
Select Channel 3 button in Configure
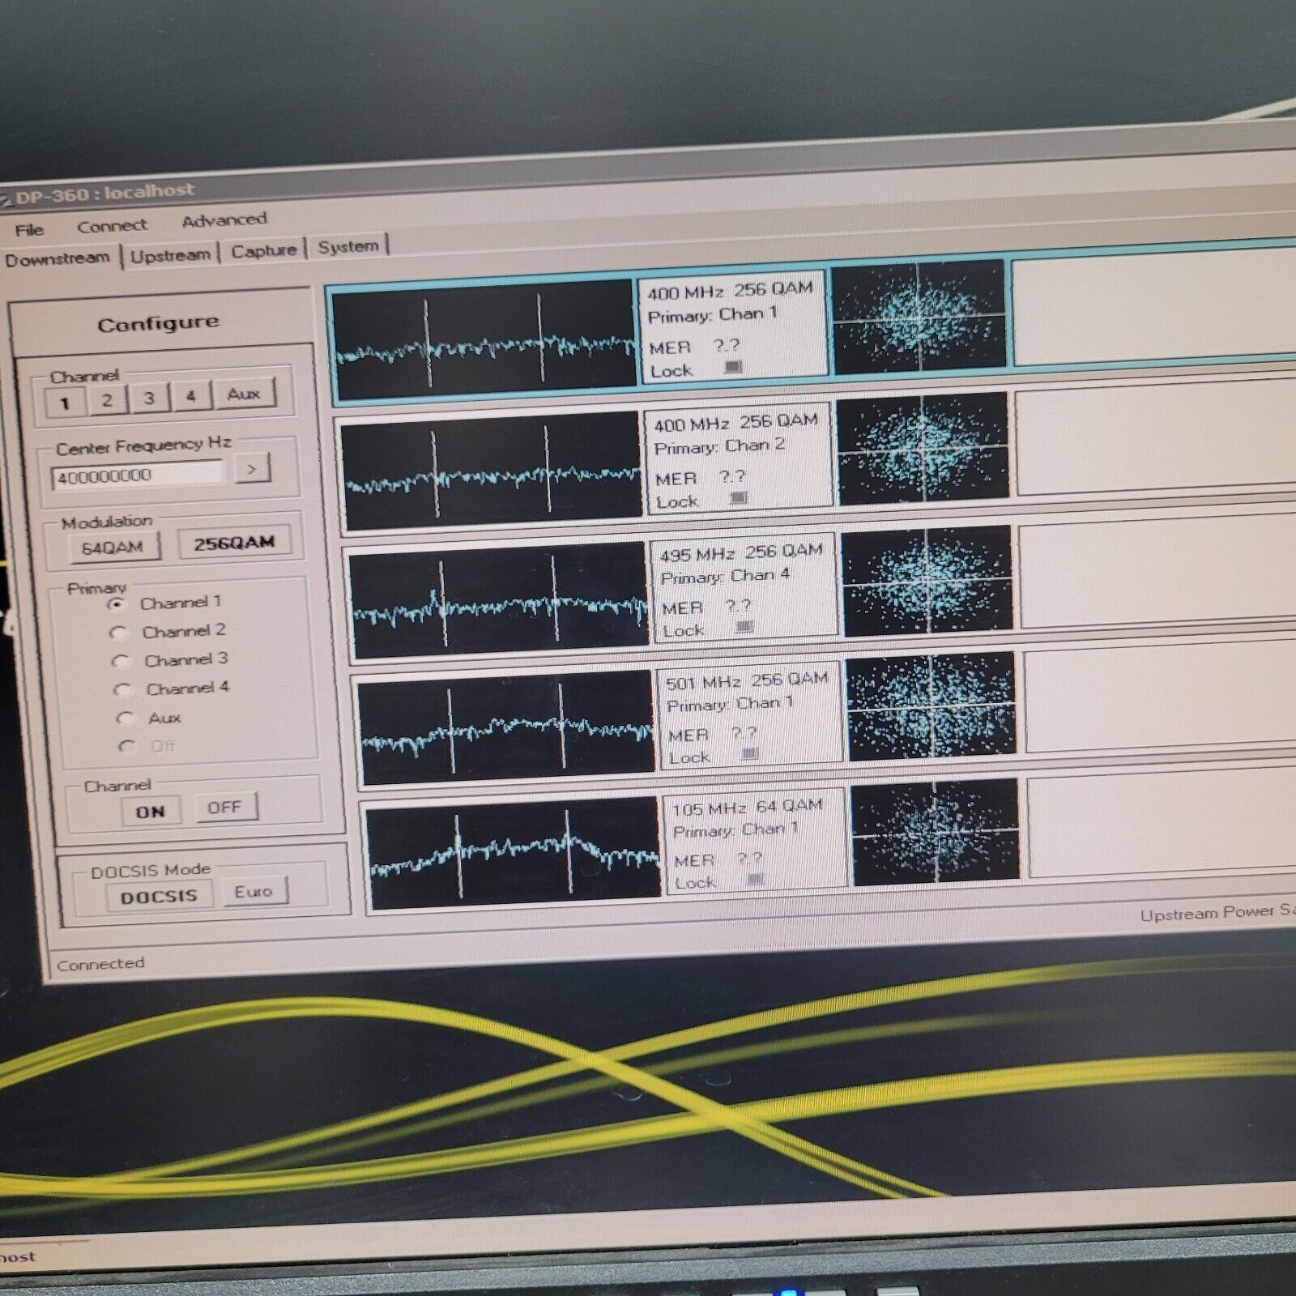149,398
